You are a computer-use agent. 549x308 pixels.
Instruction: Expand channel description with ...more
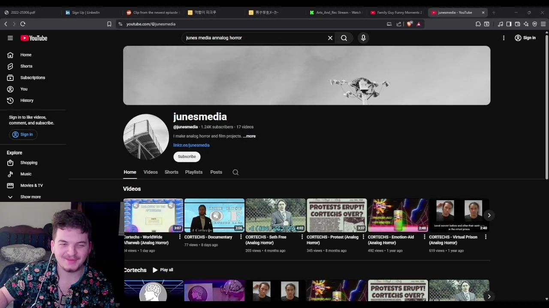pos(249,136)
